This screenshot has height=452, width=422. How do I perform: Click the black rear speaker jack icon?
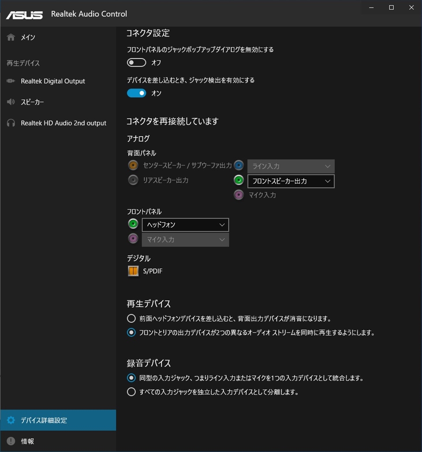click(133, 180)
